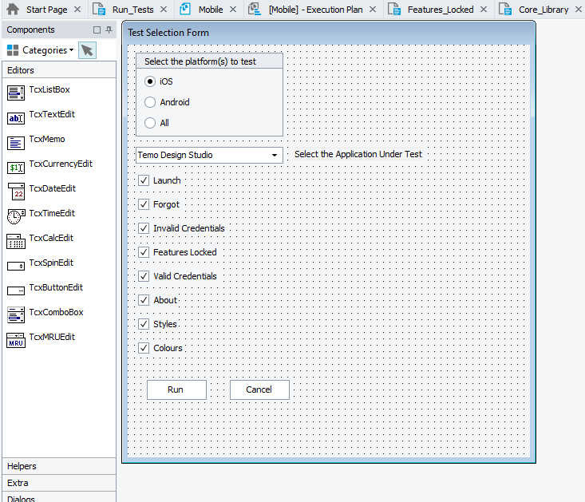Pick the TcxTextEdit component icon
The width and height of the screenshot is (585, 502).
[x=16, y=118]
